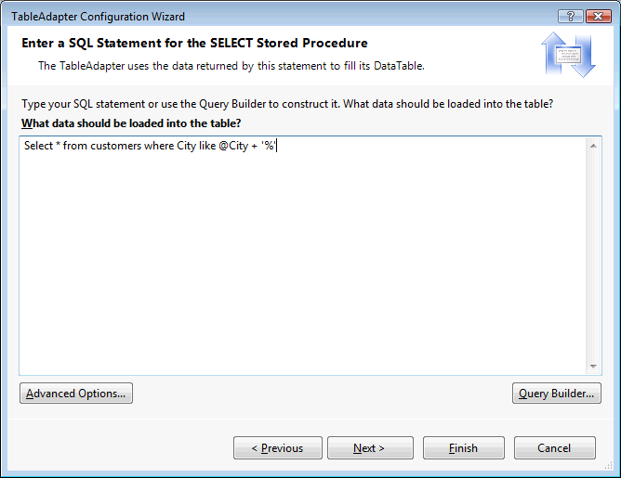Click the 'TableAdapter uses the data' description text

(x=231, y=66)
